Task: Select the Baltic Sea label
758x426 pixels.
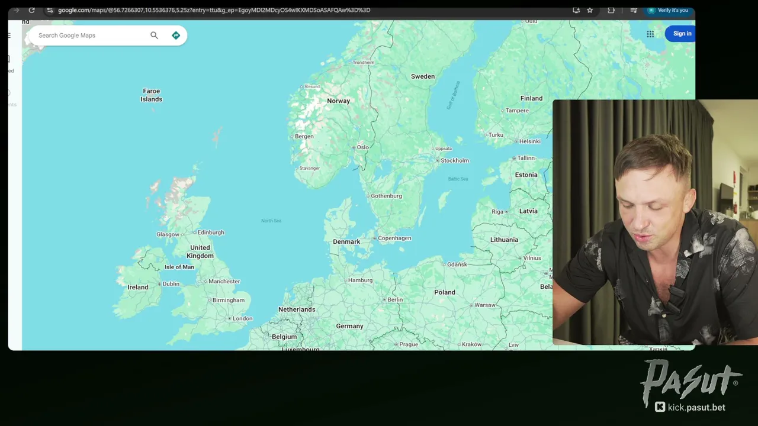Action: tap(458, 179)
